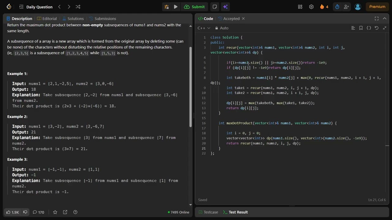Image resolution: width=392 pixels, height=220 pixels.
Task: Dislike the problem with thumbs down
Action: click(x=25, y=212)
